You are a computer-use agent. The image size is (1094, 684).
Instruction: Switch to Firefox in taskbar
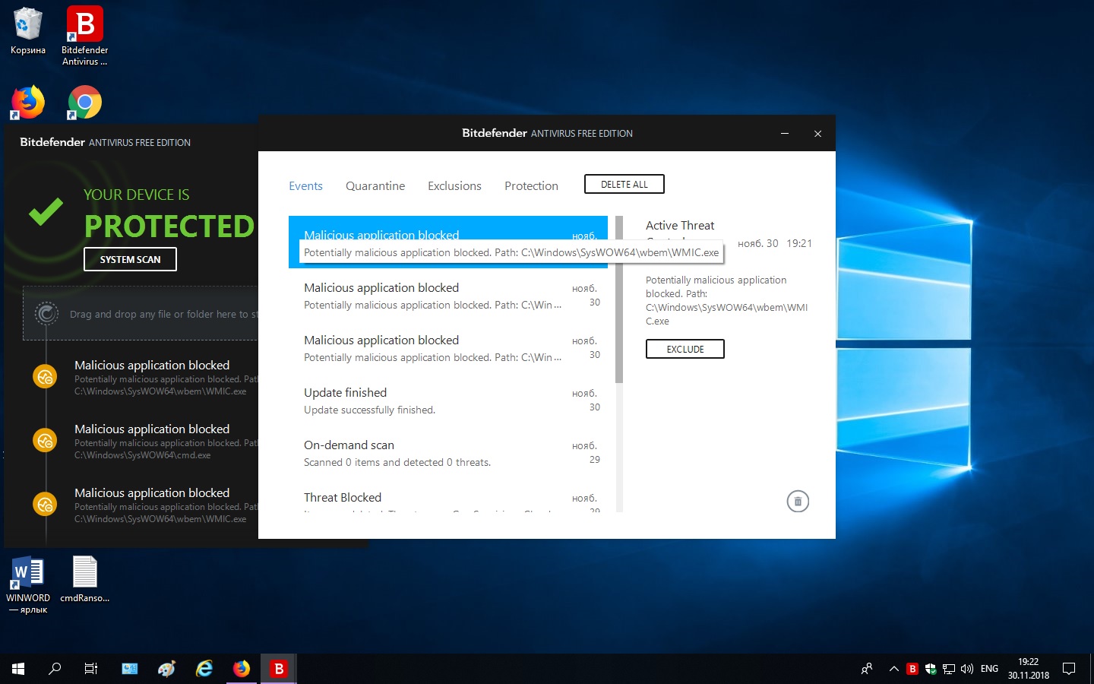(x=242, y=669)
